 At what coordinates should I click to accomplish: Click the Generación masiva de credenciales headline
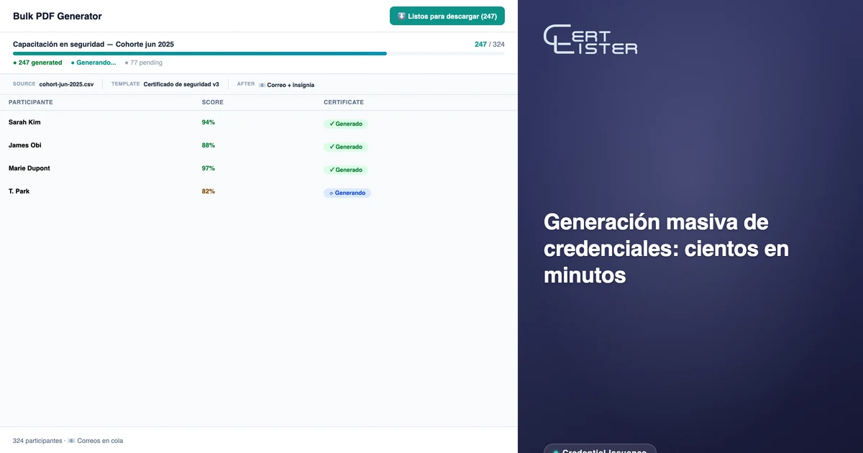(666, 249)
